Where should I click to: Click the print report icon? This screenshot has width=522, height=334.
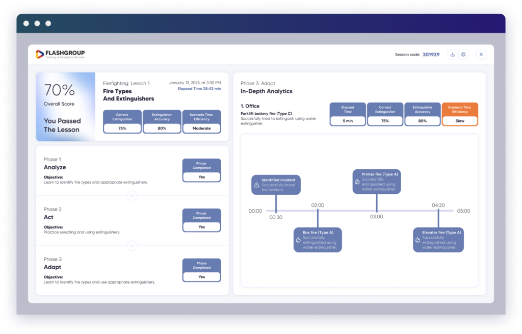click(463, 55)
